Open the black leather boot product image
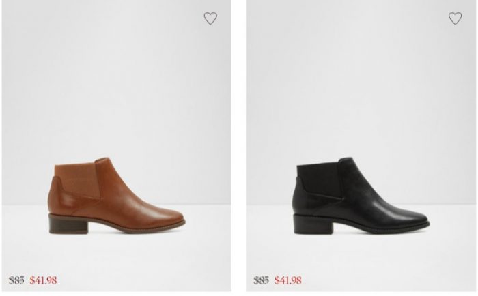The image size is (478, 296). pos(361,198)
